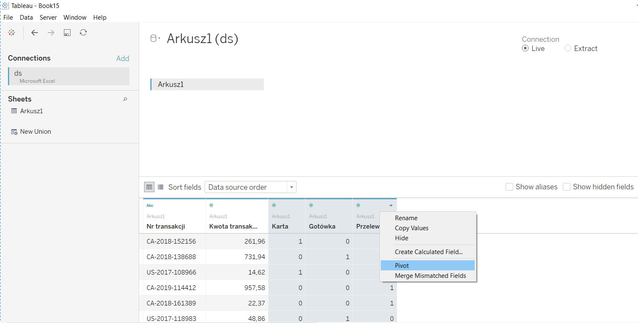Enable the Show hidden fields checkbox
The width and height of the screenshot is (638, 323).
(567, 187)
